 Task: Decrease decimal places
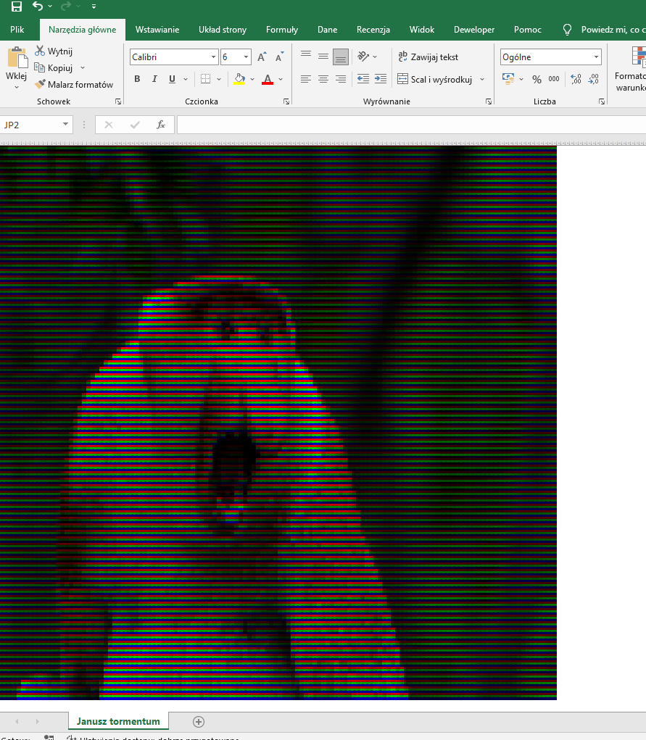click(x=594, y=79)
